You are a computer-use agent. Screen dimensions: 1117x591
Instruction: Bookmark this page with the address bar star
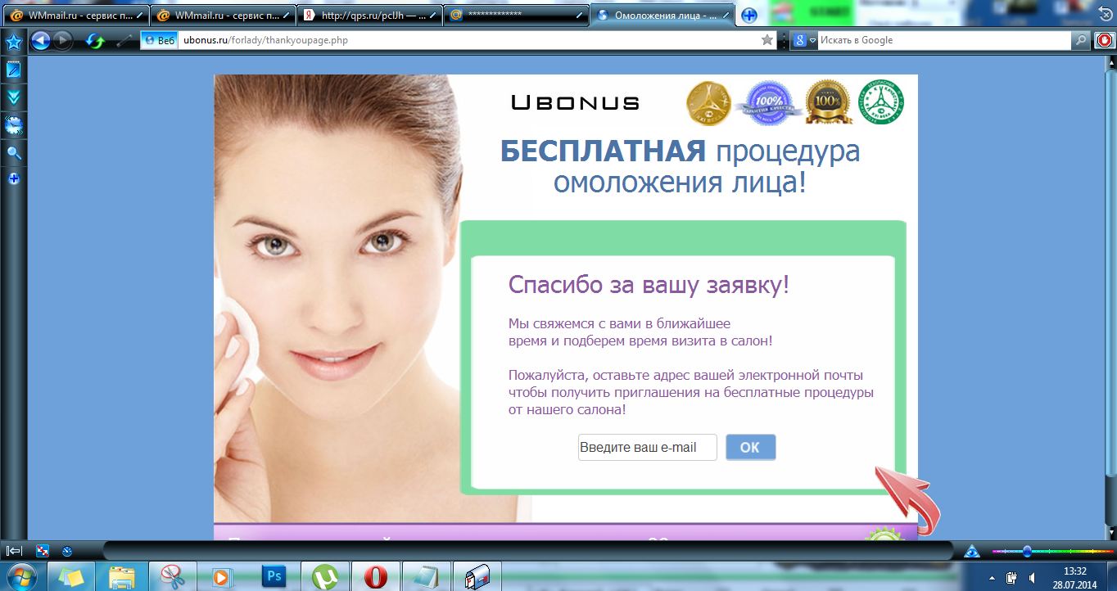point(767,40)
